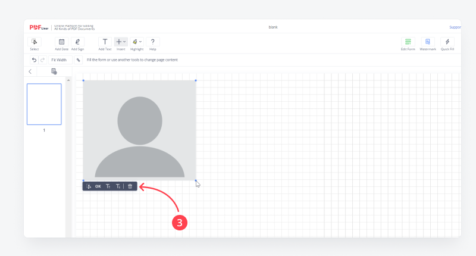Open the Support link

[455, 27]
